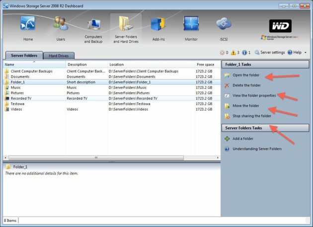The image size is (313, 227).
Task: Click the Server Folders Tasks panel header
Action: tap(265, 128)
